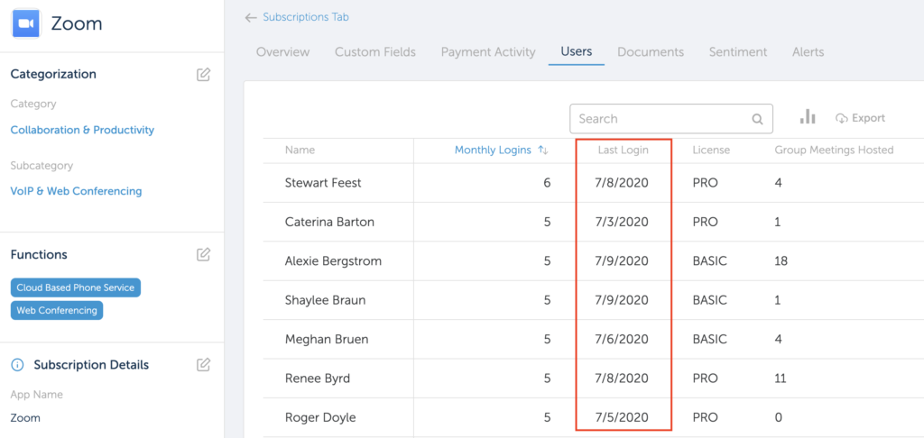Click Renee Byrd's PRO license cell
Image resolution: width=924 pixels, height=438 pixels.
click(706, 378)
